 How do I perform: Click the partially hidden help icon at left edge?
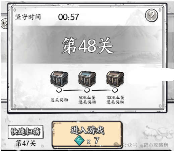pyautogui.click(x=4, y=23)
